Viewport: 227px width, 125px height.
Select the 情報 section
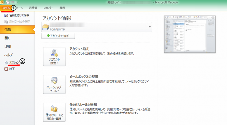(x=17, y=30)
